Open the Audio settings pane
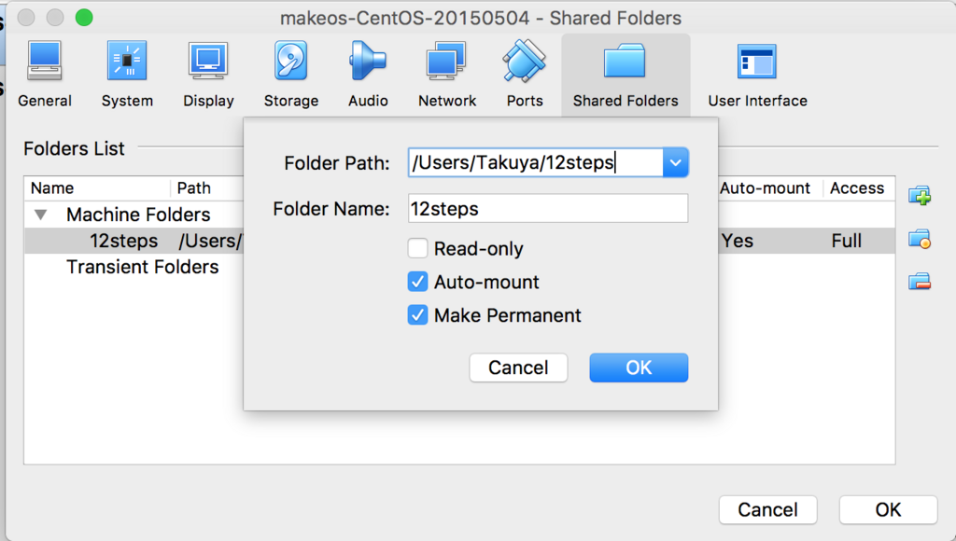Image resolution: width=956 pixels, height=541 pixels. click(x=368, y=75)
